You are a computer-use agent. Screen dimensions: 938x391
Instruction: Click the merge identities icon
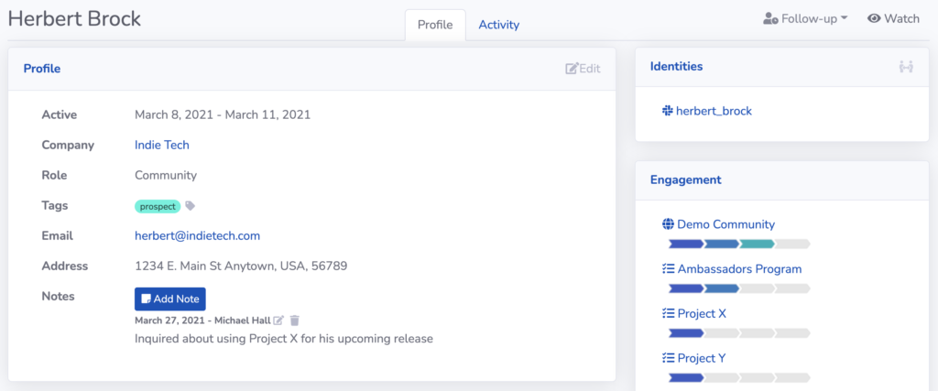[x=906, y=67]
